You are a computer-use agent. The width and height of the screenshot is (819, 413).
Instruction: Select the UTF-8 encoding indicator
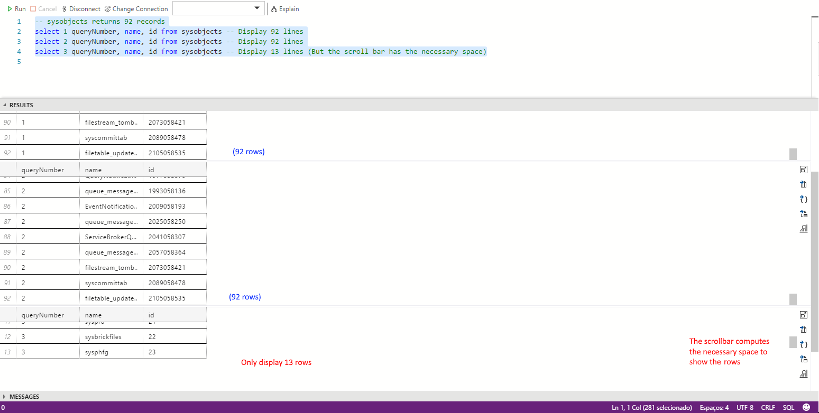pyautogui.click(x=745, y=408)
